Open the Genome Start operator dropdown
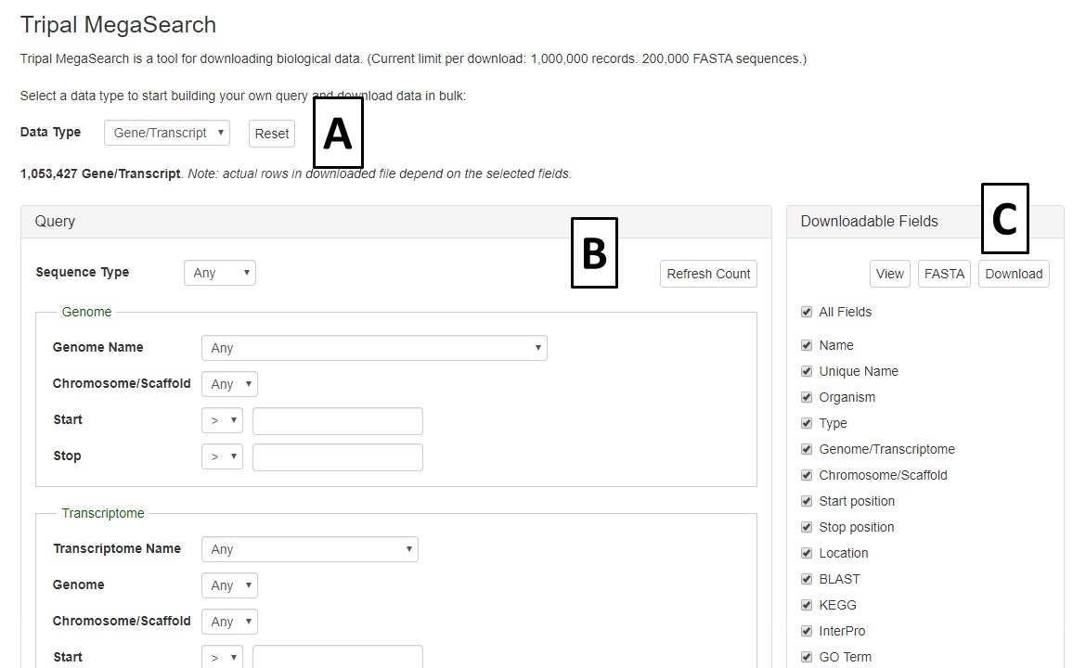This screenshot has width=1086, height=668. point(223,420)
